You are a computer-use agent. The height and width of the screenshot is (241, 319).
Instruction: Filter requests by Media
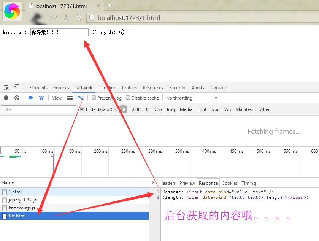[186, 109]
